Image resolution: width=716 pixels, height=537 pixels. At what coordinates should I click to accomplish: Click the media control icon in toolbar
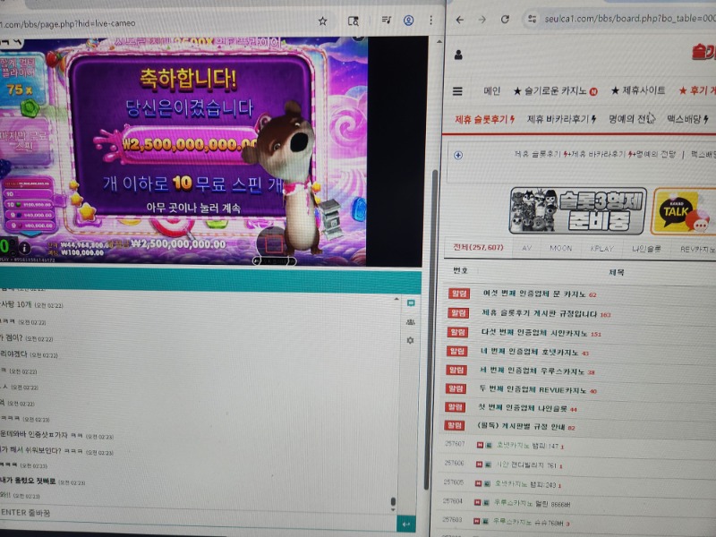pos(385,21)
